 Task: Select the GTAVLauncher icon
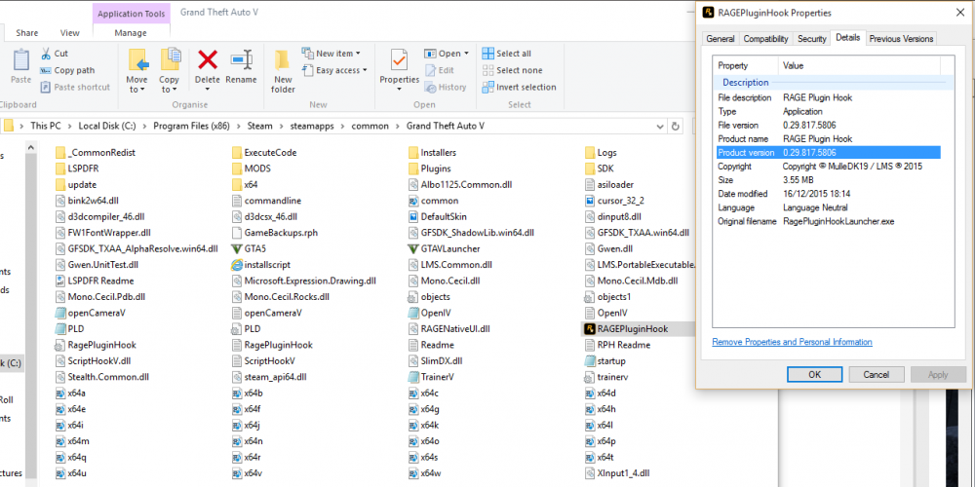click(412, 249)
